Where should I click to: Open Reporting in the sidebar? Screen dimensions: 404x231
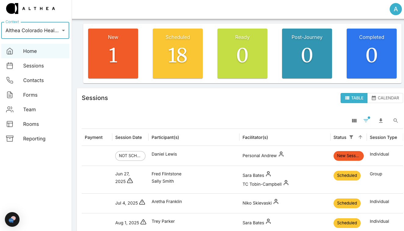(34, 139)
